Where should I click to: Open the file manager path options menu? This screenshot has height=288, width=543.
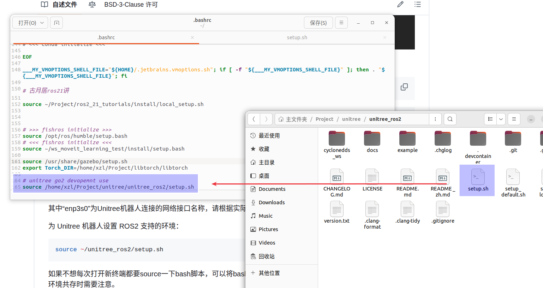(435, 119)
